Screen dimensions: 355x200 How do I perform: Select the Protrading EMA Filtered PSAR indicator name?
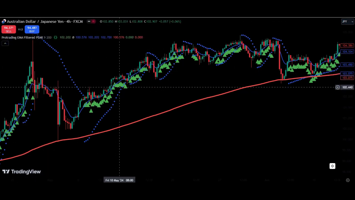point(22,37)
